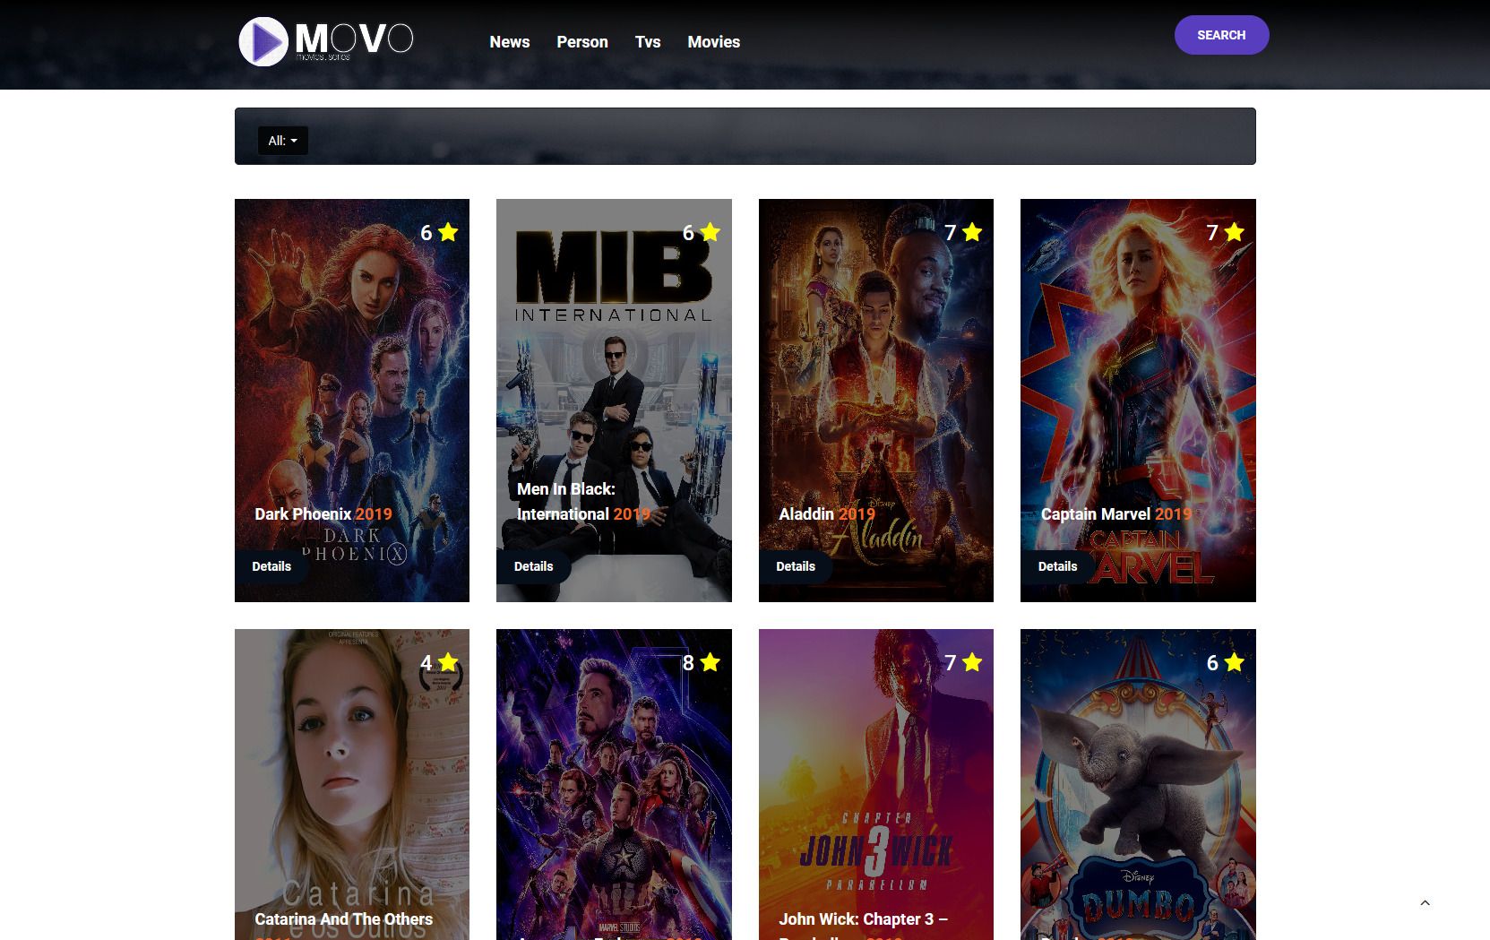Open the News menu item

pos(510,42)
